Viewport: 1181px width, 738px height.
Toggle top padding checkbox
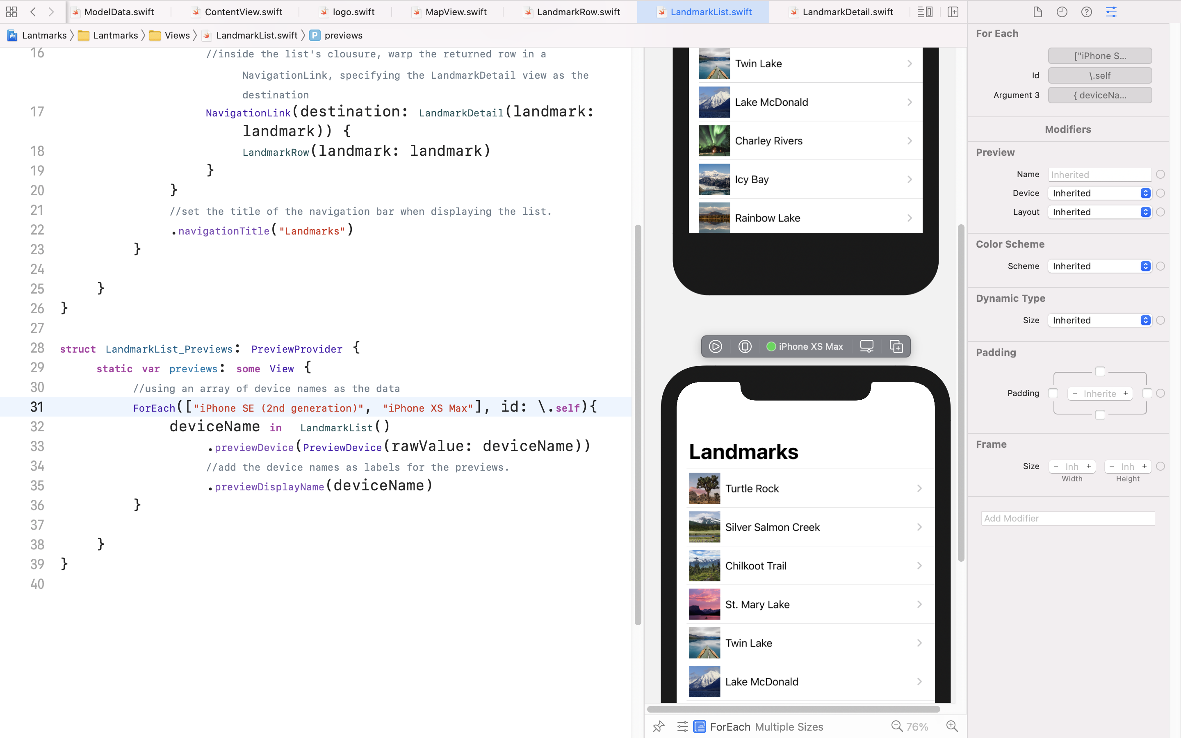tap(1100, 372)
